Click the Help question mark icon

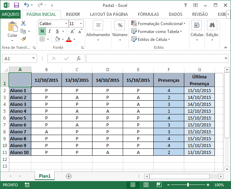click(186, 5)
